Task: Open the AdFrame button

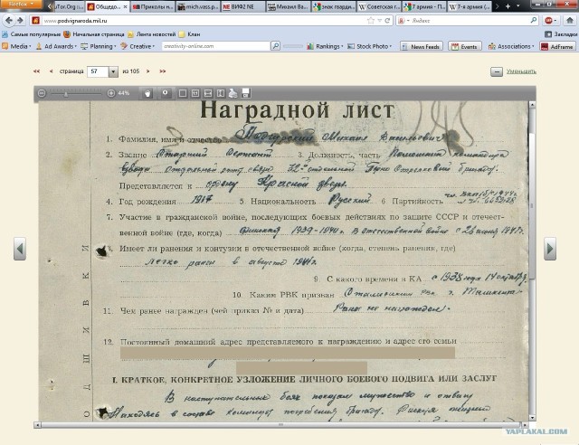Action: click(557, 46)
